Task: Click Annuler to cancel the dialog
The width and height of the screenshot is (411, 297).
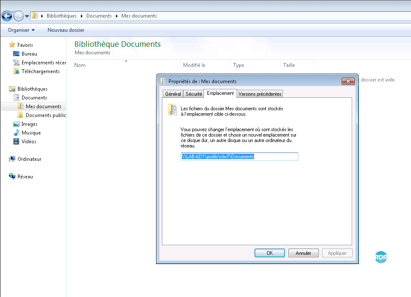Action: click(303, 253)
